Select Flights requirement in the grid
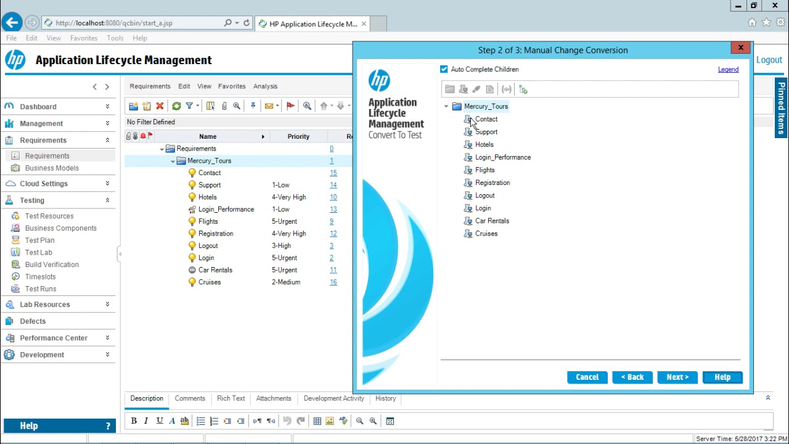 pos(208,221)
